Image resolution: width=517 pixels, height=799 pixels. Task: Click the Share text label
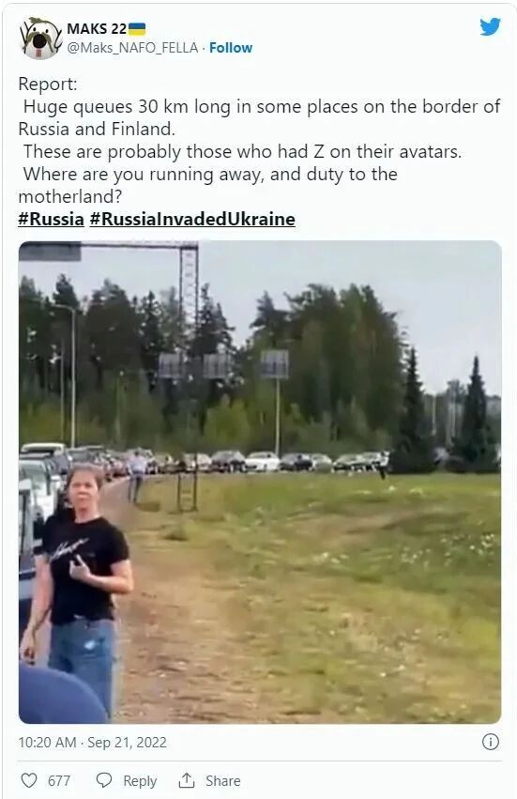tap(223, 780)
